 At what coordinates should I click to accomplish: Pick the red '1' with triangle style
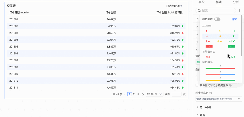208,41
